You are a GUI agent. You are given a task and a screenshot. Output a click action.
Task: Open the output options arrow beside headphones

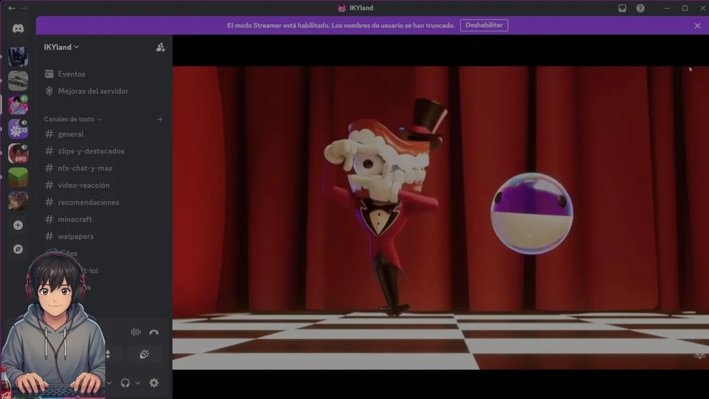(x=137, y=383)
